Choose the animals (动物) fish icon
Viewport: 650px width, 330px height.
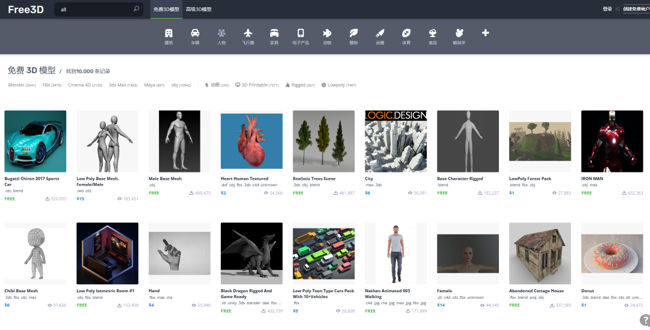click(327, 33)
